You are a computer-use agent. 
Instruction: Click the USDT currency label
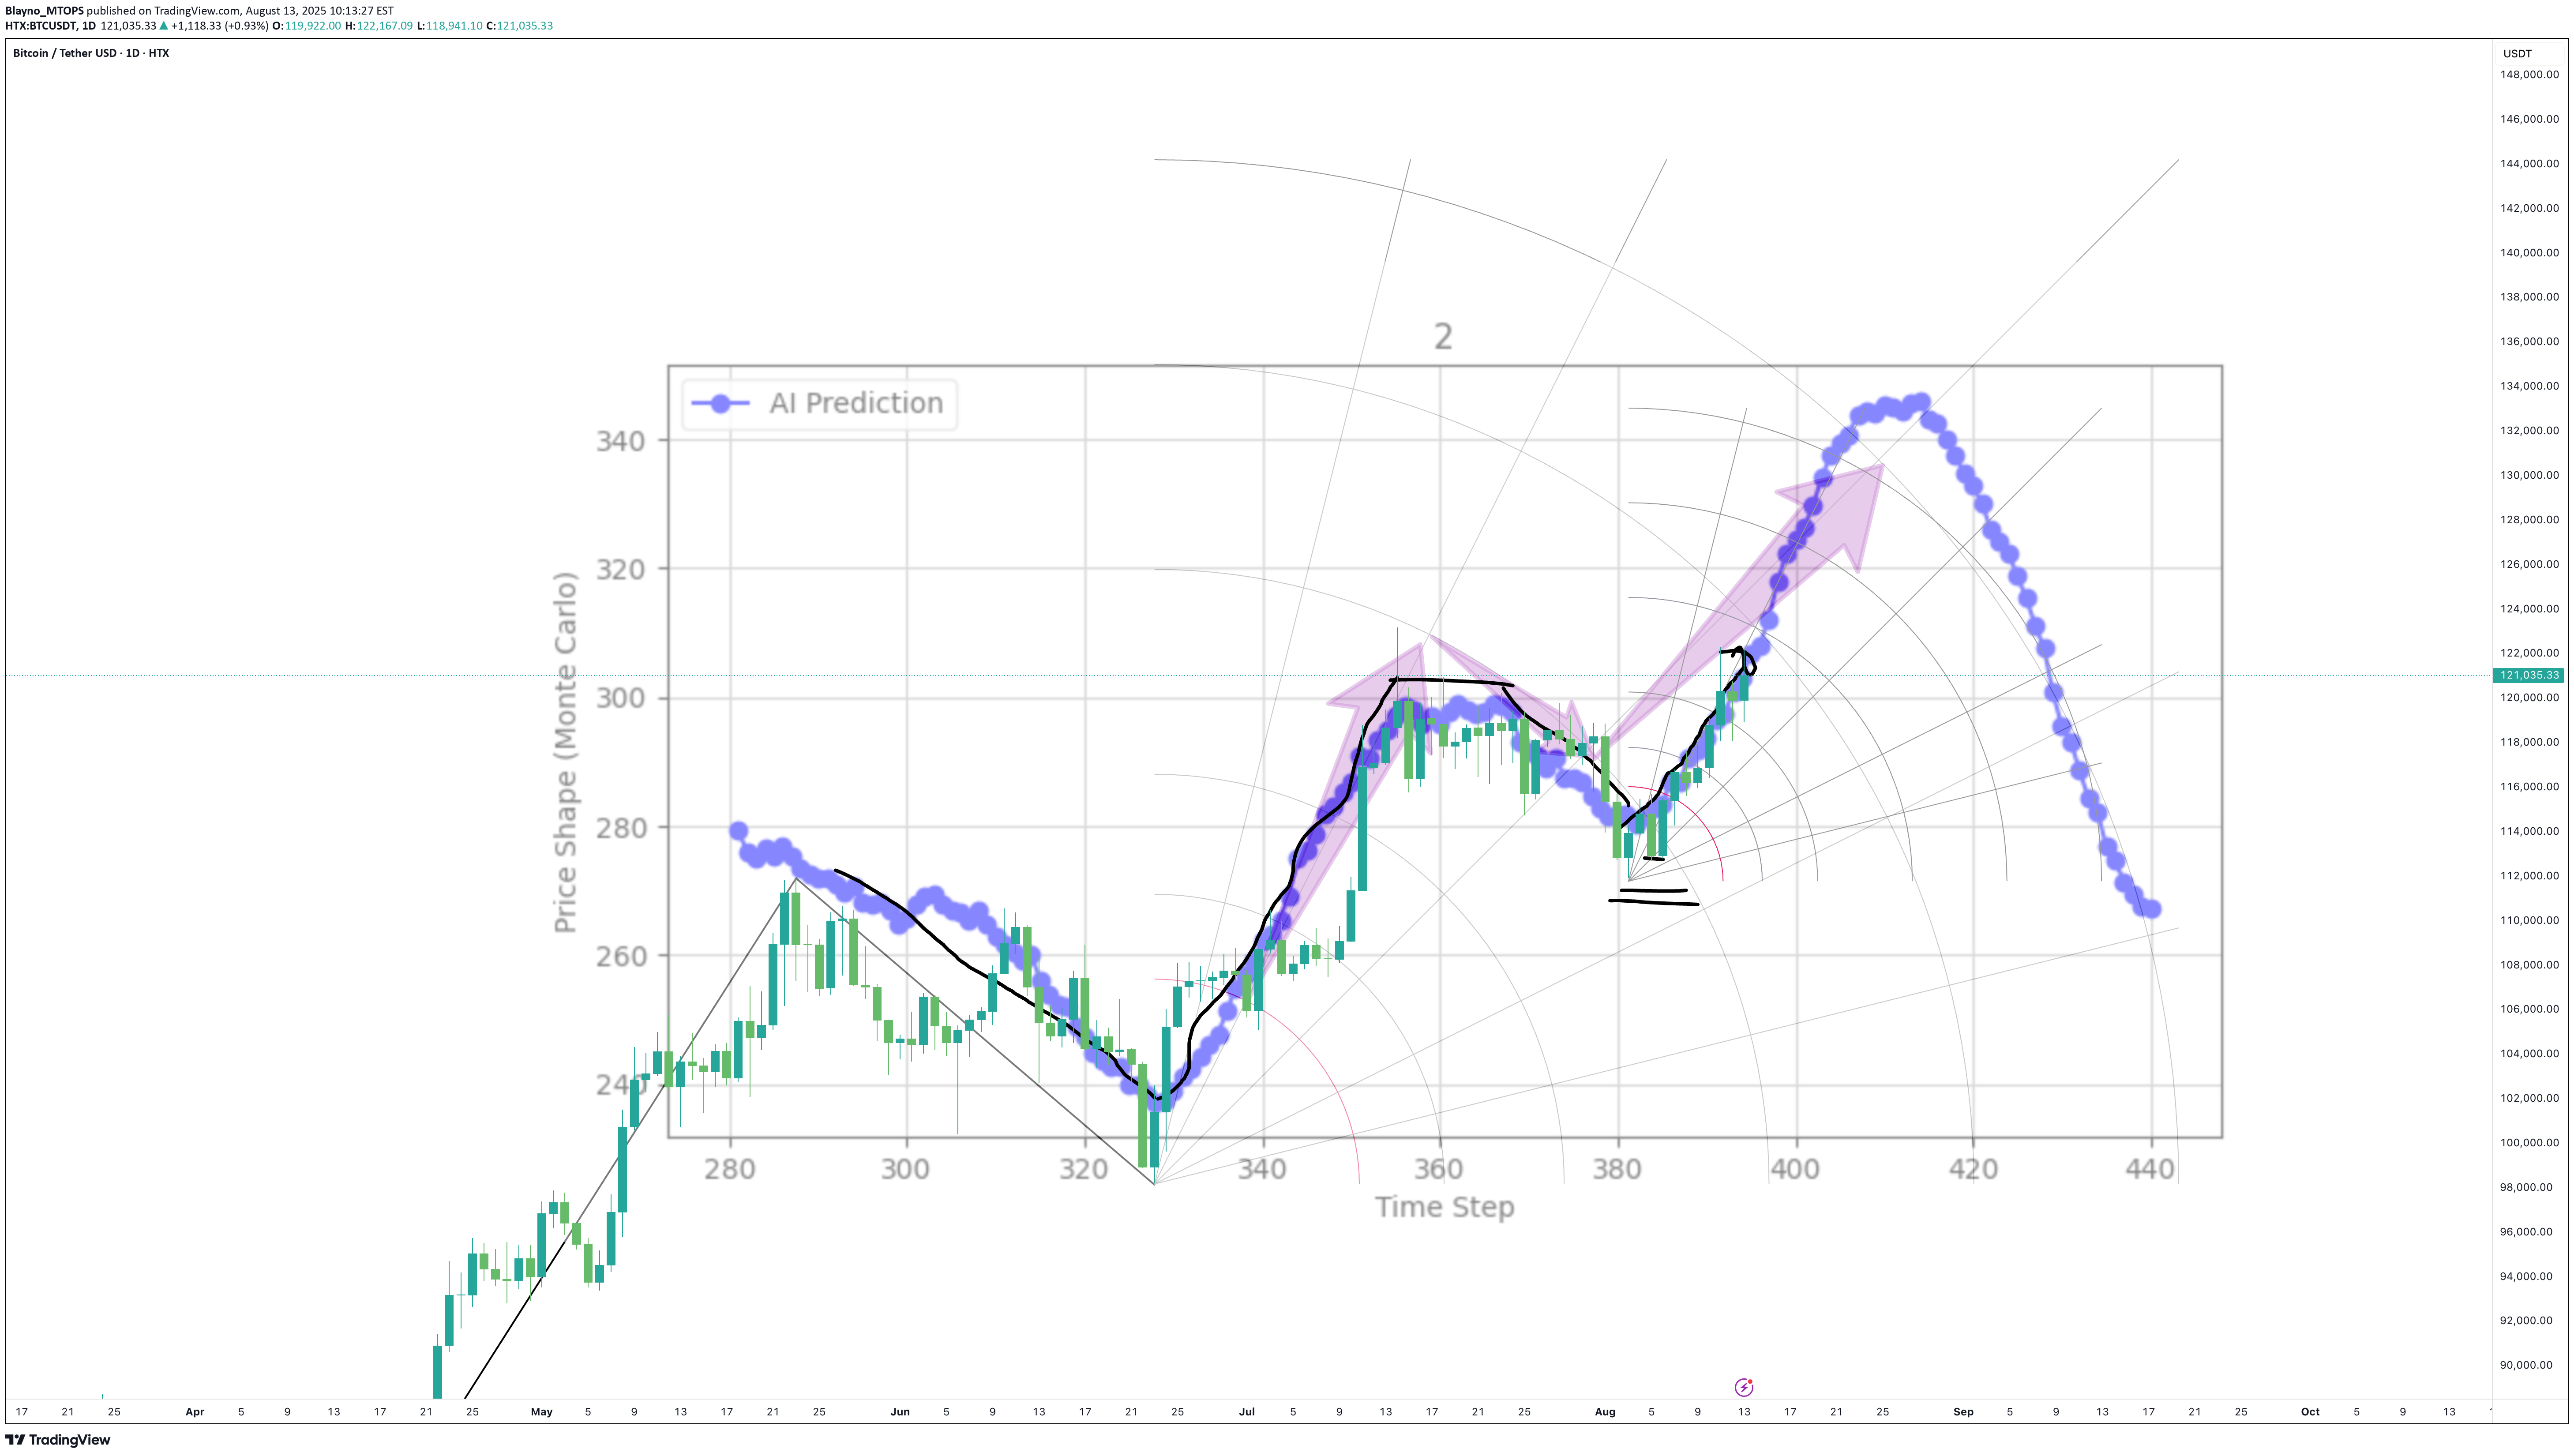click(2517, 54)
